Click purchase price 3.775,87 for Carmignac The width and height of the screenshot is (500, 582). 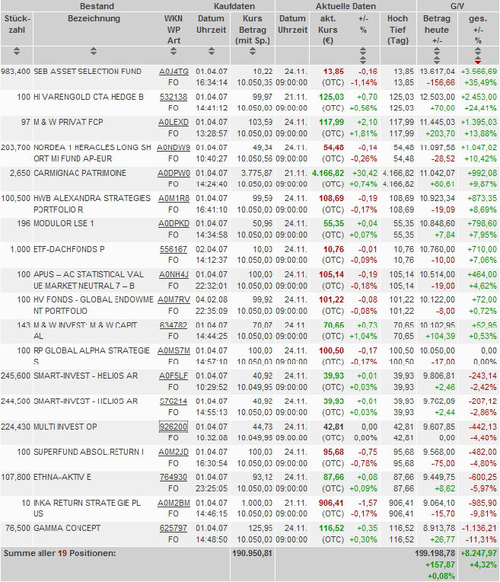pos(256,174)
